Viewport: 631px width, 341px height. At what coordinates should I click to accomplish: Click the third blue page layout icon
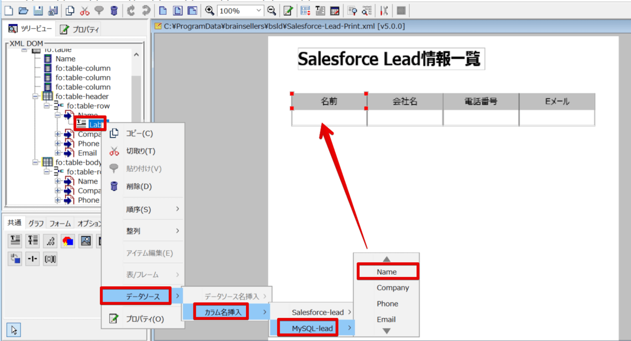192,10
